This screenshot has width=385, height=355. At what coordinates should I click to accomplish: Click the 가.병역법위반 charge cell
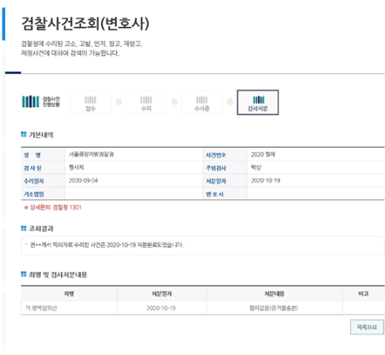[x=41, y=308]
